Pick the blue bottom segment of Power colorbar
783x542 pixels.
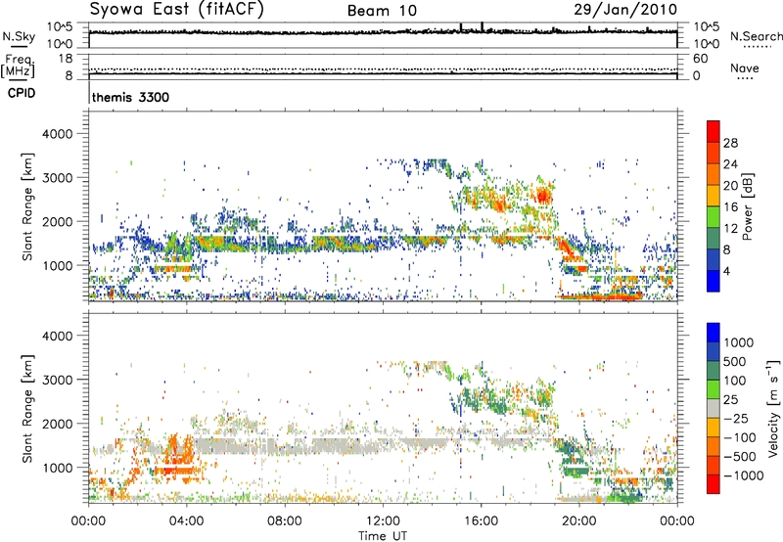click(714, 281)
